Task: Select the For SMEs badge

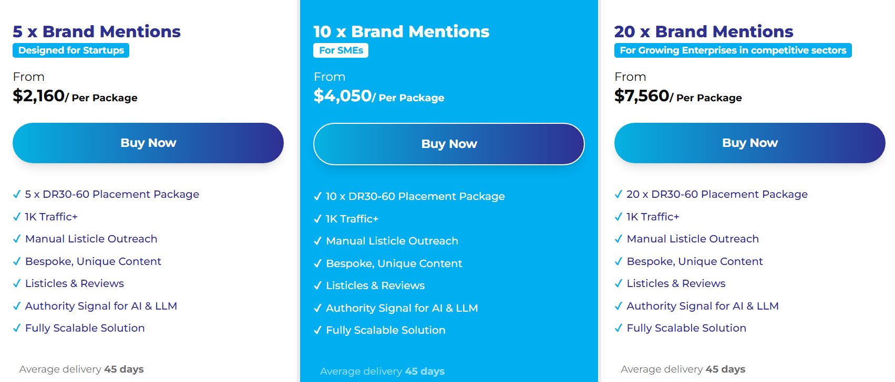Action: click(x=341, y=50)
